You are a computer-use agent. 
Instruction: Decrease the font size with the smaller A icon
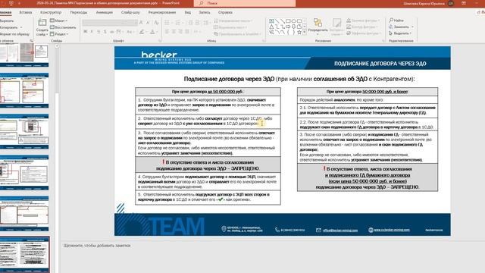pos(148,23)
